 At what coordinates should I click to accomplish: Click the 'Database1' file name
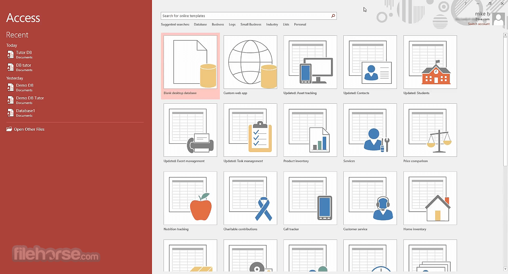point(25,111)
